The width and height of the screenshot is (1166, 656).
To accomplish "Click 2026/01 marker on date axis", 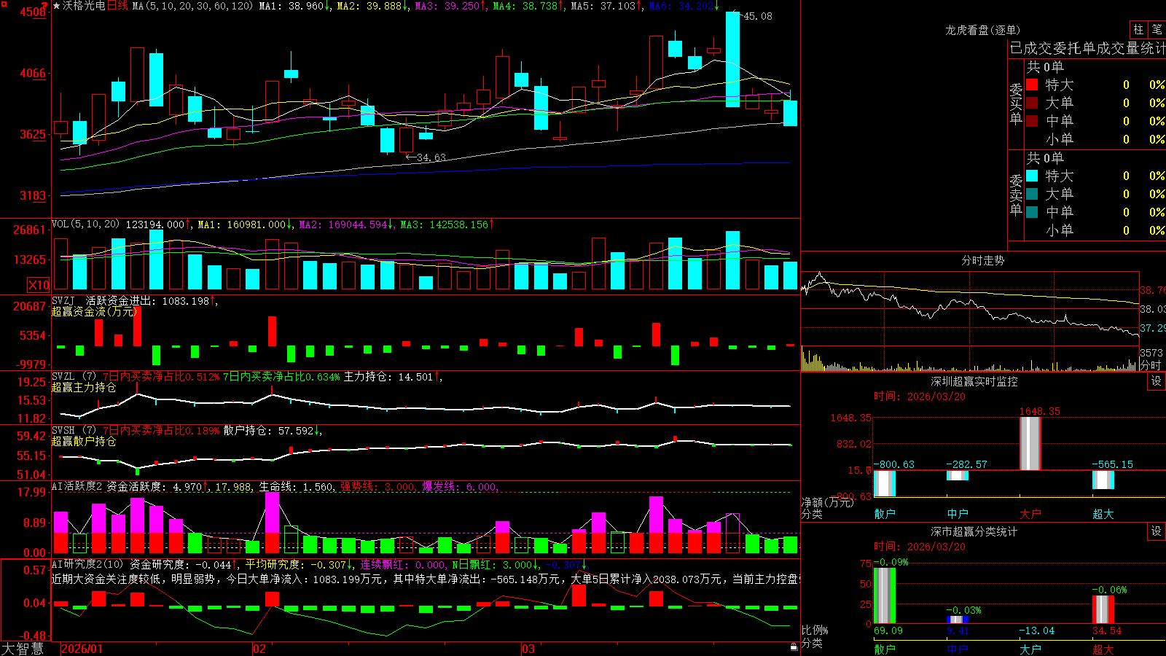I will coord(82,649).
